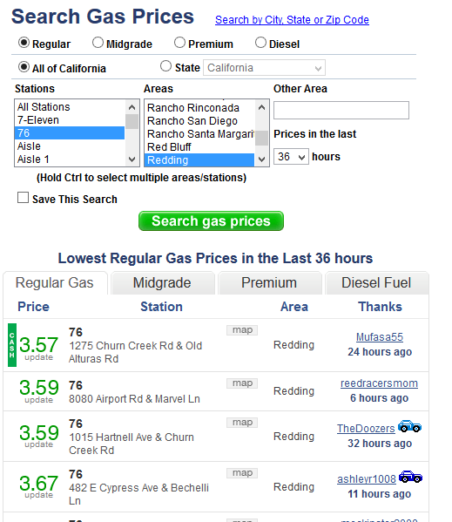Open the 36 hours dropdown
Viewport: 452px width, 522px height.
click(x=291, y=157)
